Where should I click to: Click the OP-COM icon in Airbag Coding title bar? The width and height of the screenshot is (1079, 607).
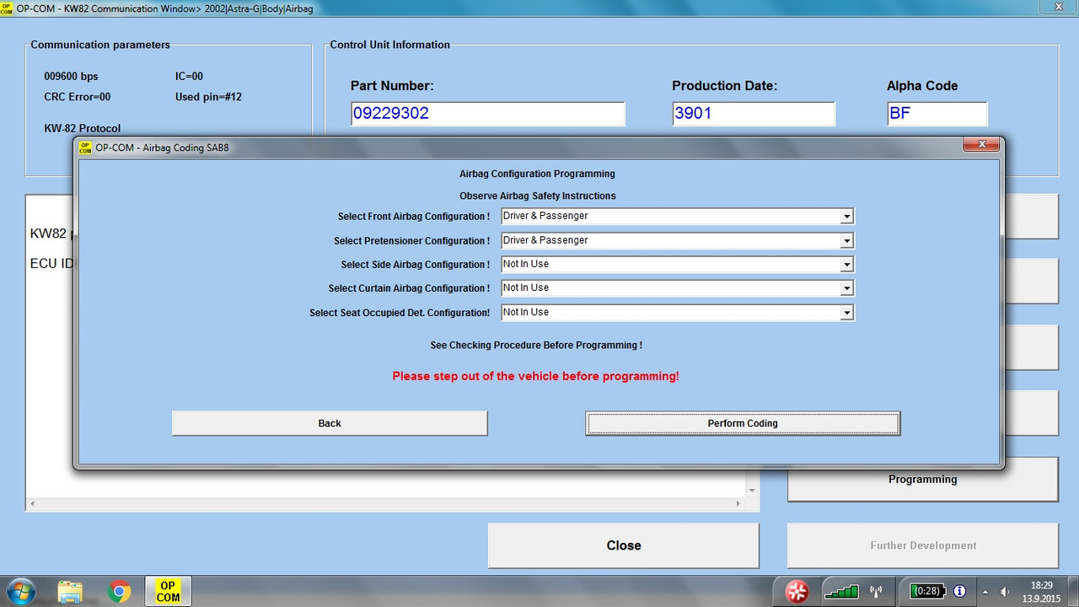click(85, 147)
